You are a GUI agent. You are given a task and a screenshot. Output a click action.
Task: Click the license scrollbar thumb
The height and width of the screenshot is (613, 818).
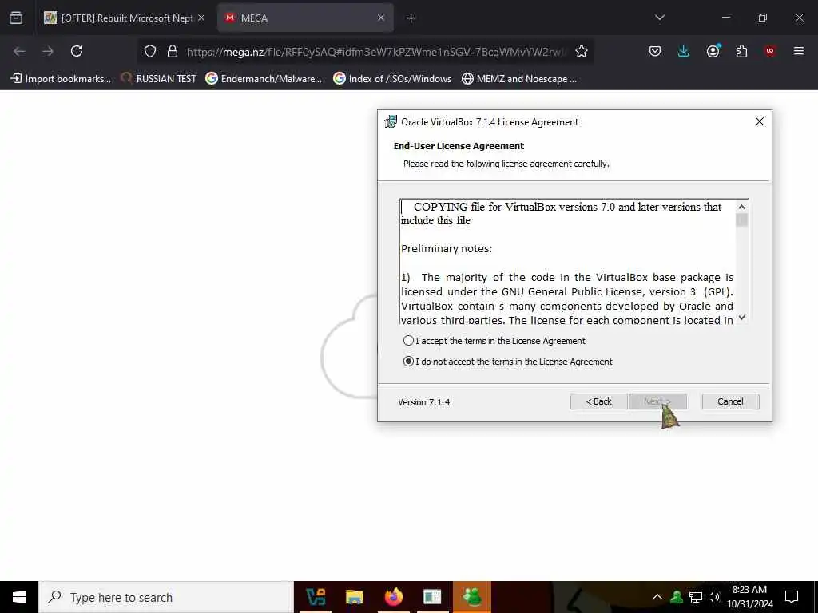741,220
